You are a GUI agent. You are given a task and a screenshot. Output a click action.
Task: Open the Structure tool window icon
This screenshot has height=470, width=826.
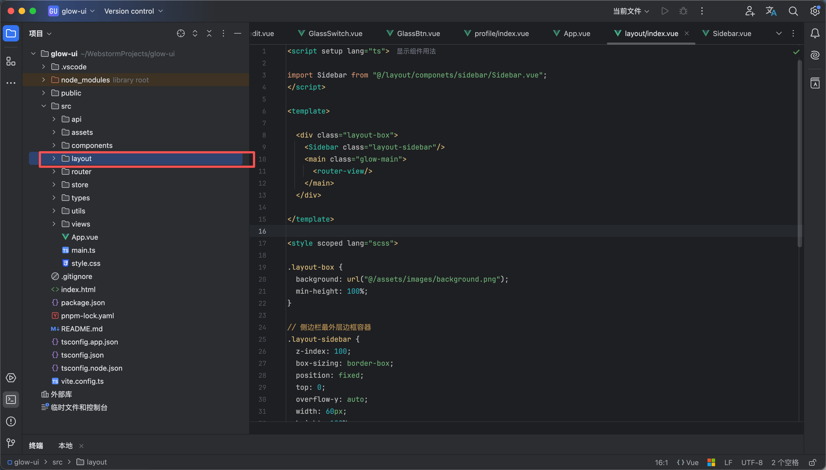click(x=11, y=61)
